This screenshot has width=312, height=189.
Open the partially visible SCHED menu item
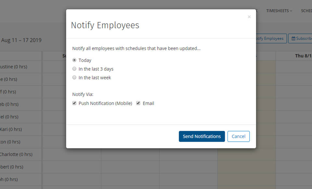(x=306, y=11)
